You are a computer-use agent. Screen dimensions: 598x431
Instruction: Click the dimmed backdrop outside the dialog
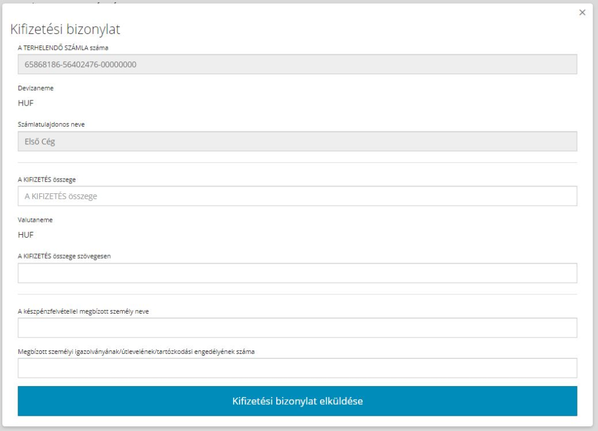pos(595,234)
